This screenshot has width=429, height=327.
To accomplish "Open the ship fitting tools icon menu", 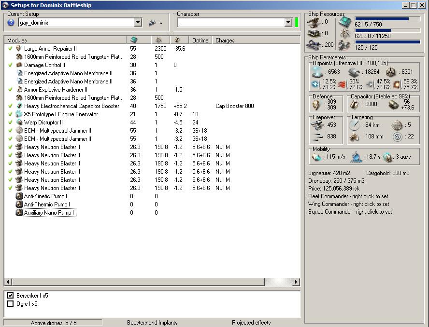I will [152, 23].
